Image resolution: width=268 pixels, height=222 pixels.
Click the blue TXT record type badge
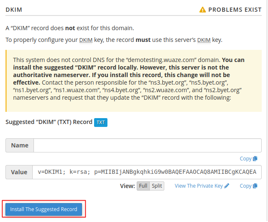coord(101,122)
